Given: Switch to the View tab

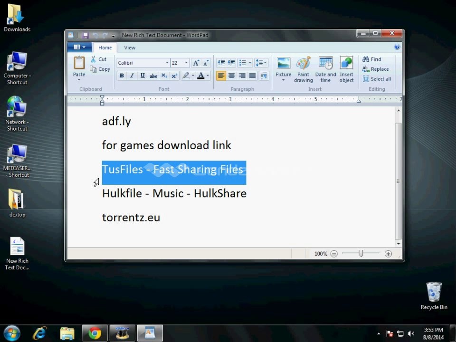Looking at the screenshot, I should tap(130, 47).
